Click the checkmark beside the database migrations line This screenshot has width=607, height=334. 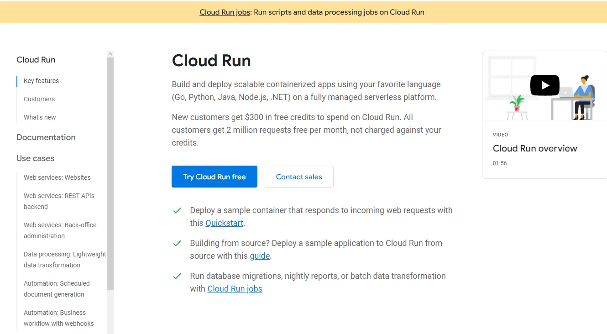(178, 276)
